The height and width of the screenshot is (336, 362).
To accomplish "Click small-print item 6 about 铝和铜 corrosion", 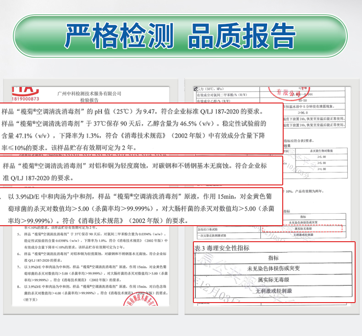I will tap(92, 257).
